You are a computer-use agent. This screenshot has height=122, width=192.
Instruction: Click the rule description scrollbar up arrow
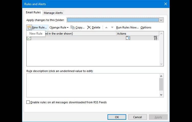(x=161, y=76)
